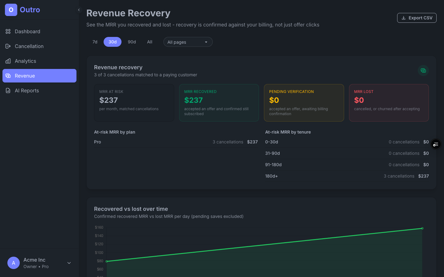Viewport: 444px width, 277px height.
Task: Click the 'Recovered vs lost over time' heading
Action: 131,209
